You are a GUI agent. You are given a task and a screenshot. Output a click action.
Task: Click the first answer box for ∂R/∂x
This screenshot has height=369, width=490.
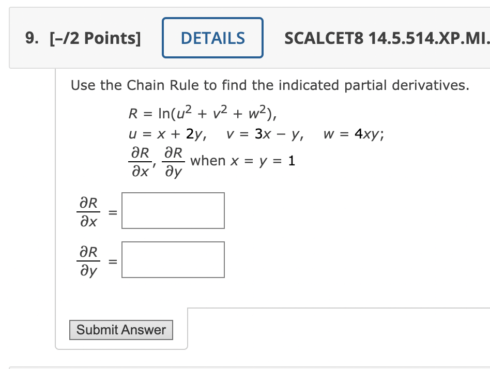tap(173, 210)
